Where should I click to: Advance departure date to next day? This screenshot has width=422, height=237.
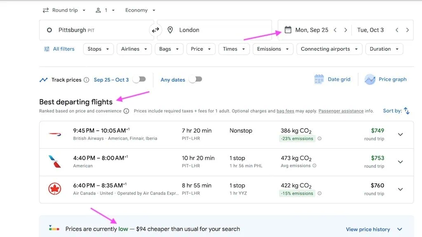(x=346, y=30)
